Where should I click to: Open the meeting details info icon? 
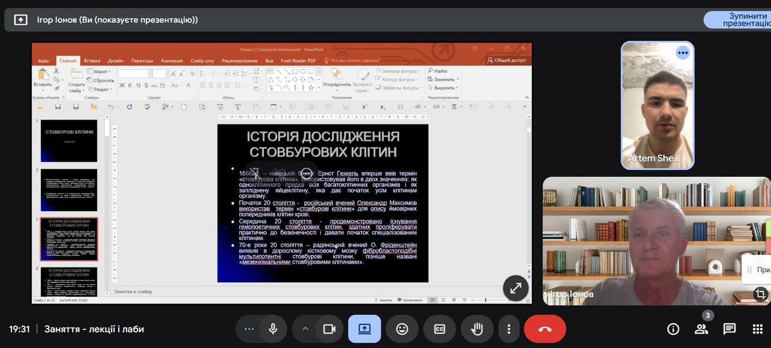tap(673, 329)
